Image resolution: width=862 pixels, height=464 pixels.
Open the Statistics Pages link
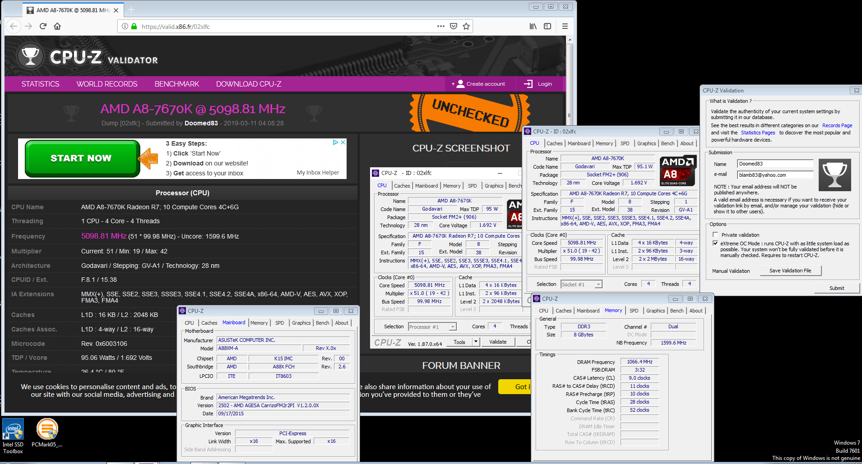click(x=758, y=133)
